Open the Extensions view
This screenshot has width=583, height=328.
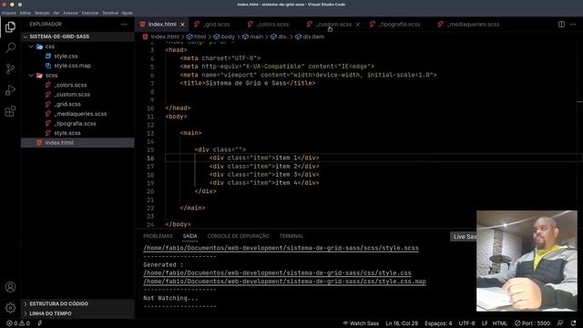click(x=10, y=111)
